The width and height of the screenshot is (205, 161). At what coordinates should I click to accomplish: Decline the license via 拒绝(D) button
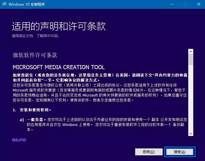coord(149,152)
